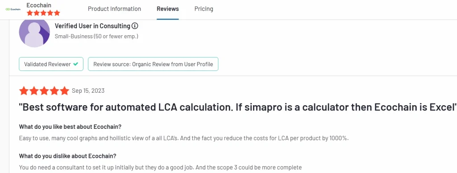The height and width of the screenshot is (173, 457).
Task: Open the review title about automated LCA calculation
Action: pyautogui.click(x=237, y=107)
